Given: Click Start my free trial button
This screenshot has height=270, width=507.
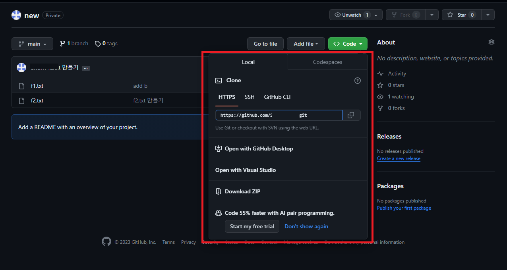Looking at the screenshot, I should click(252, 226).
